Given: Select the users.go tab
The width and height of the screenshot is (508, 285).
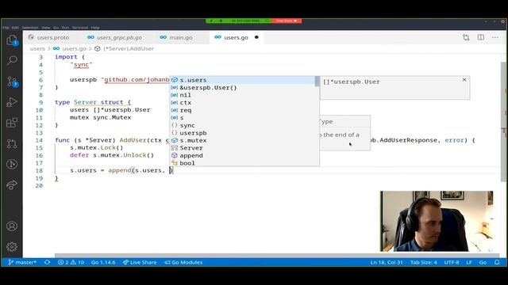Looking at the screenshot, I should (x=237, y=37).
